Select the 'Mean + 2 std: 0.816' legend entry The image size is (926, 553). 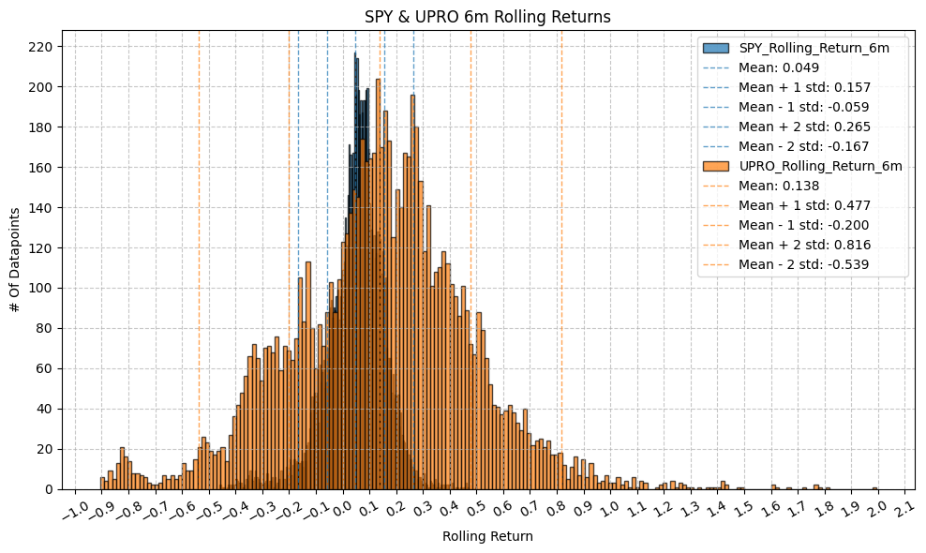(804, 245)
